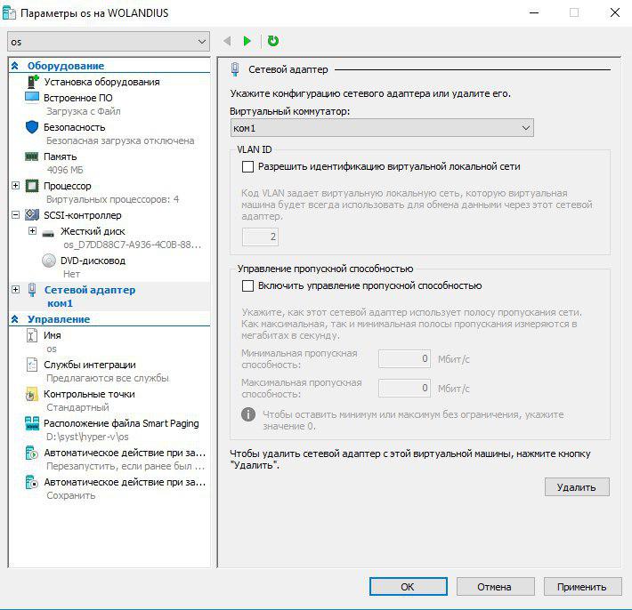Open Безопасность settings item

click(x=75, y=127)
